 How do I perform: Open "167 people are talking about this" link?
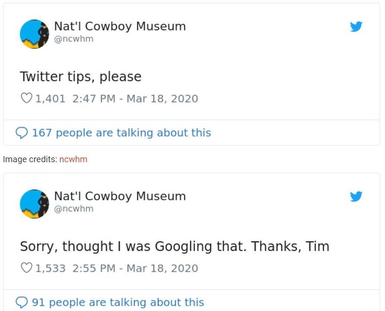(x=121, y=132)
